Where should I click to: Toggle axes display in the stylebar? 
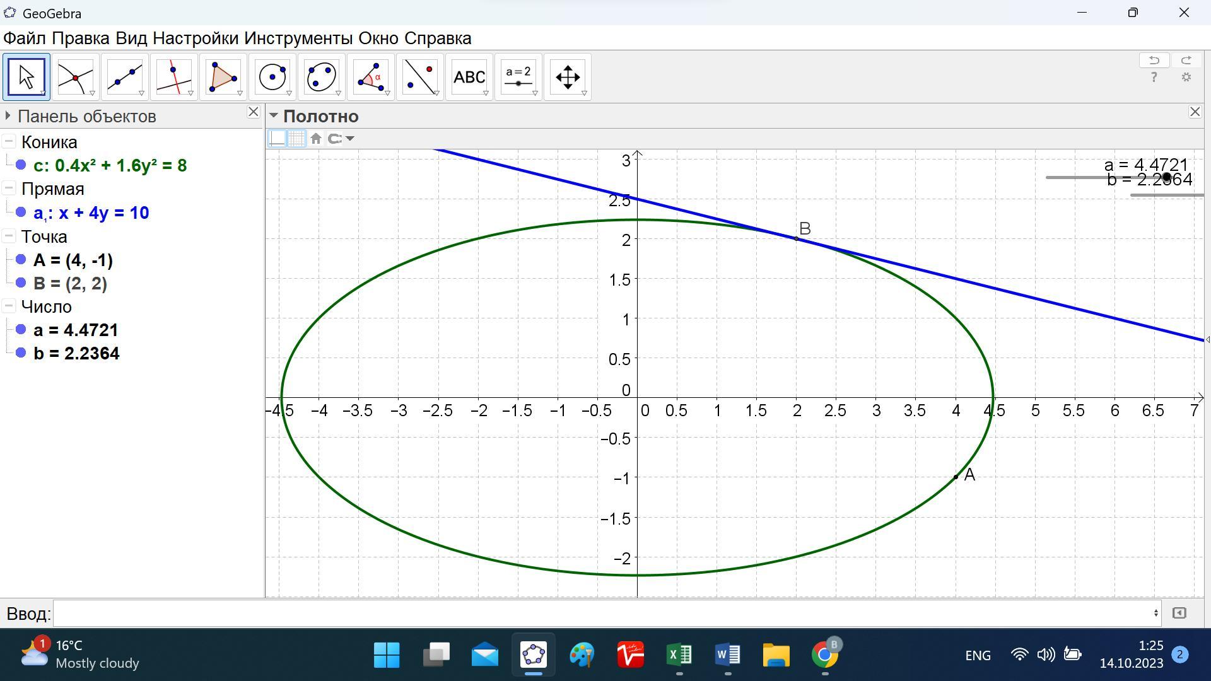[277, 138]
